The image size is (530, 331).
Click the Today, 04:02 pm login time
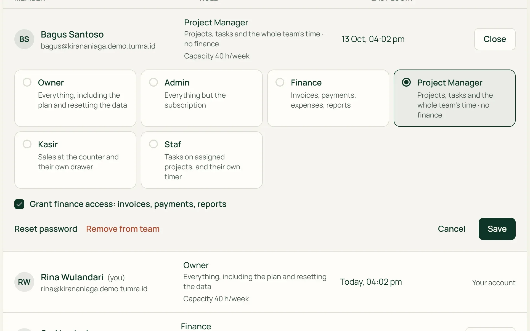(x=371, y=282)
